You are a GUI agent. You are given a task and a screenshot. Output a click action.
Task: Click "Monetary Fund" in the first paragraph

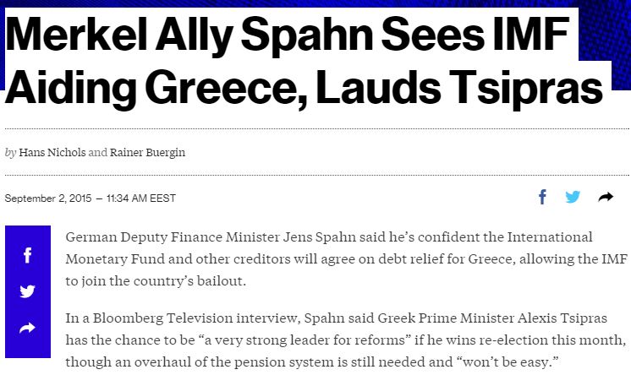point(107,258)
